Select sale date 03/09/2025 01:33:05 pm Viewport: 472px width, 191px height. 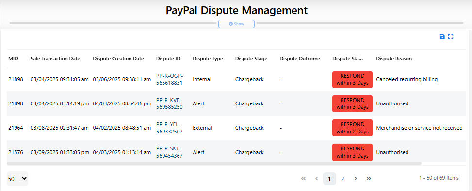[60, 152]
